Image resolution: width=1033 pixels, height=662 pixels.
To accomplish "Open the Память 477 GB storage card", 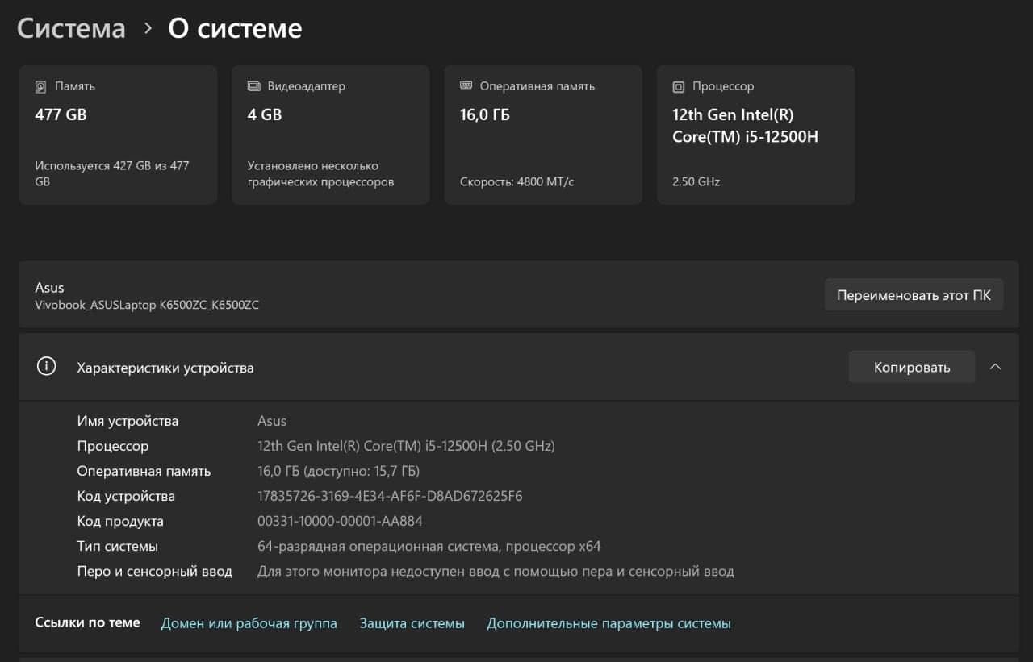I will click(x=118, y=135).
